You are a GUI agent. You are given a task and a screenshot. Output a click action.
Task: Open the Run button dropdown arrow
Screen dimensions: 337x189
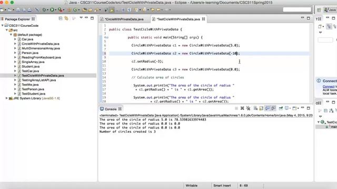[x=56, y=10]
